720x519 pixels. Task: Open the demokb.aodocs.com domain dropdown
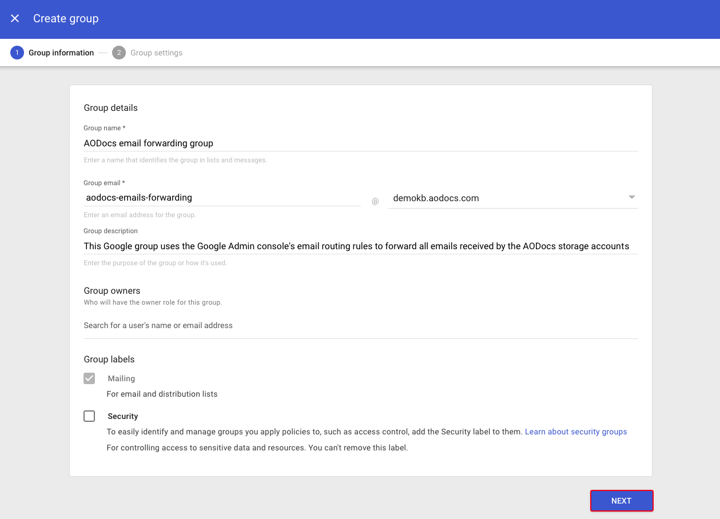coord(513,198)
